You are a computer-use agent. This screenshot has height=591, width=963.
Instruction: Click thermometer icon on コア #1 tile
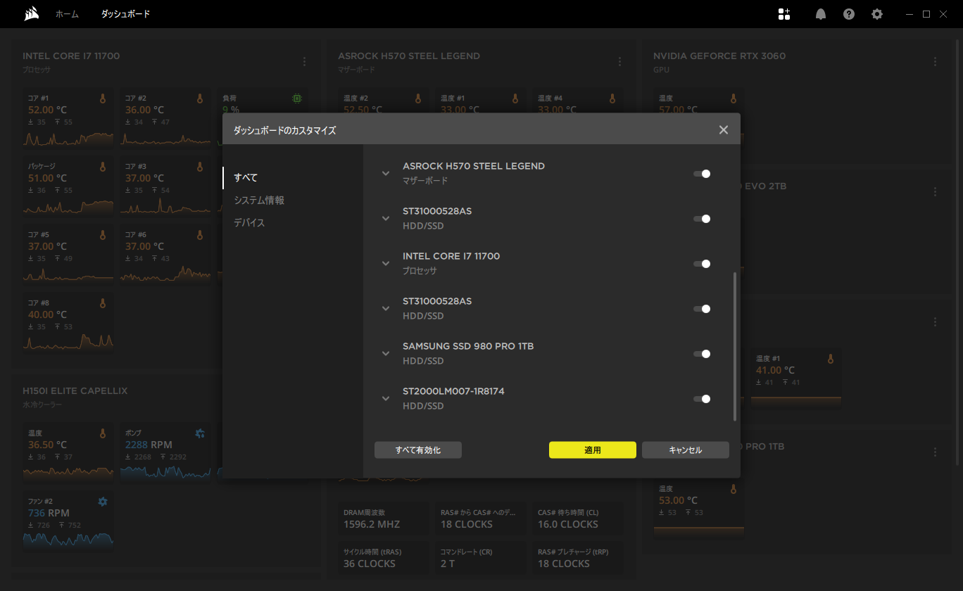(x=103, y=99)
